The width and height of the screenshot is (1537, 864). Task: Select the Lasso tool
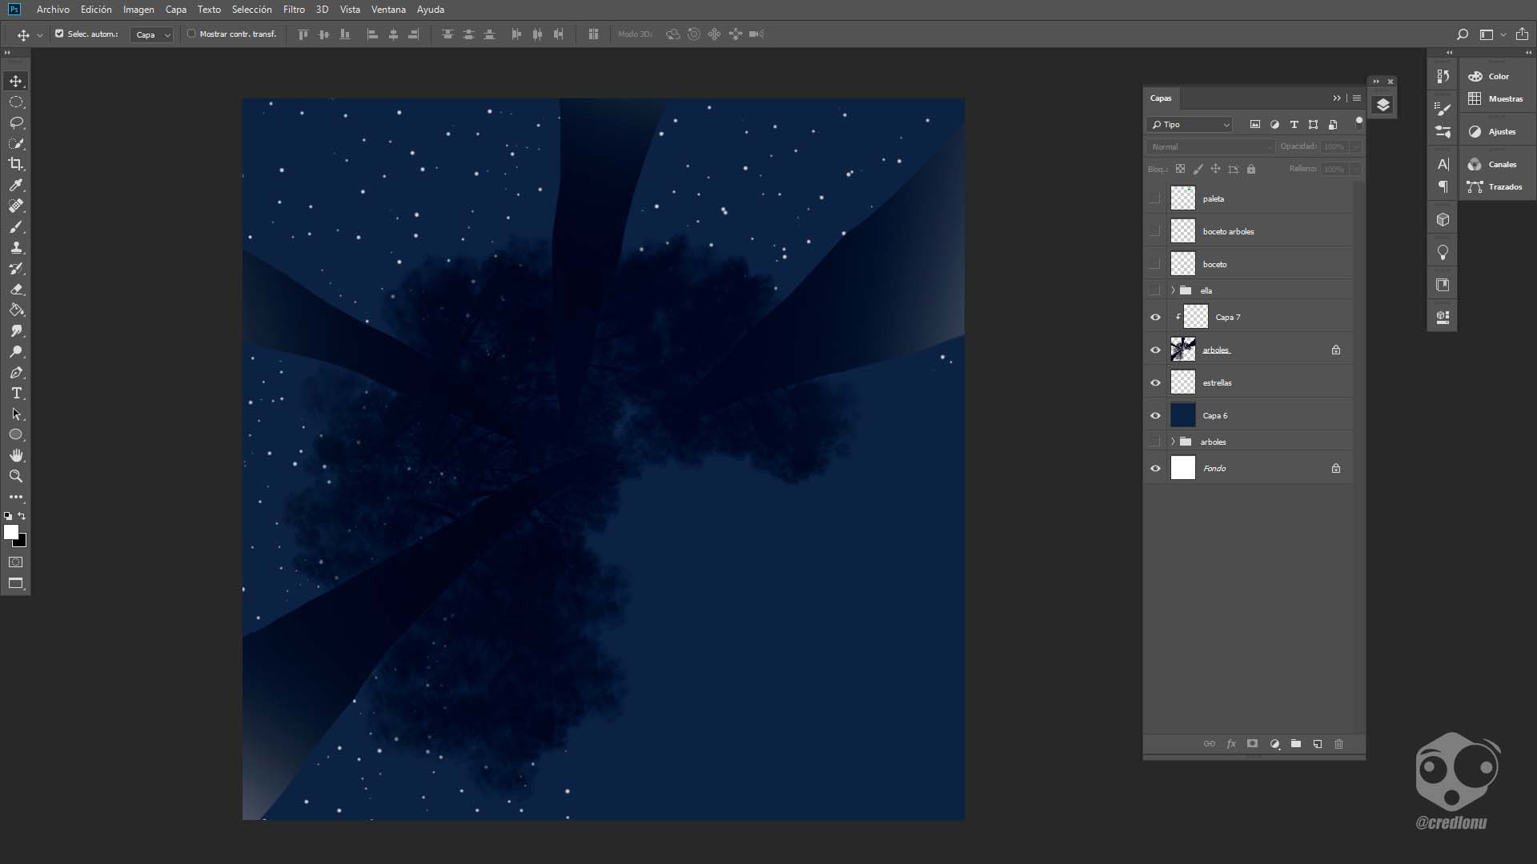click(x=16, y=122)
